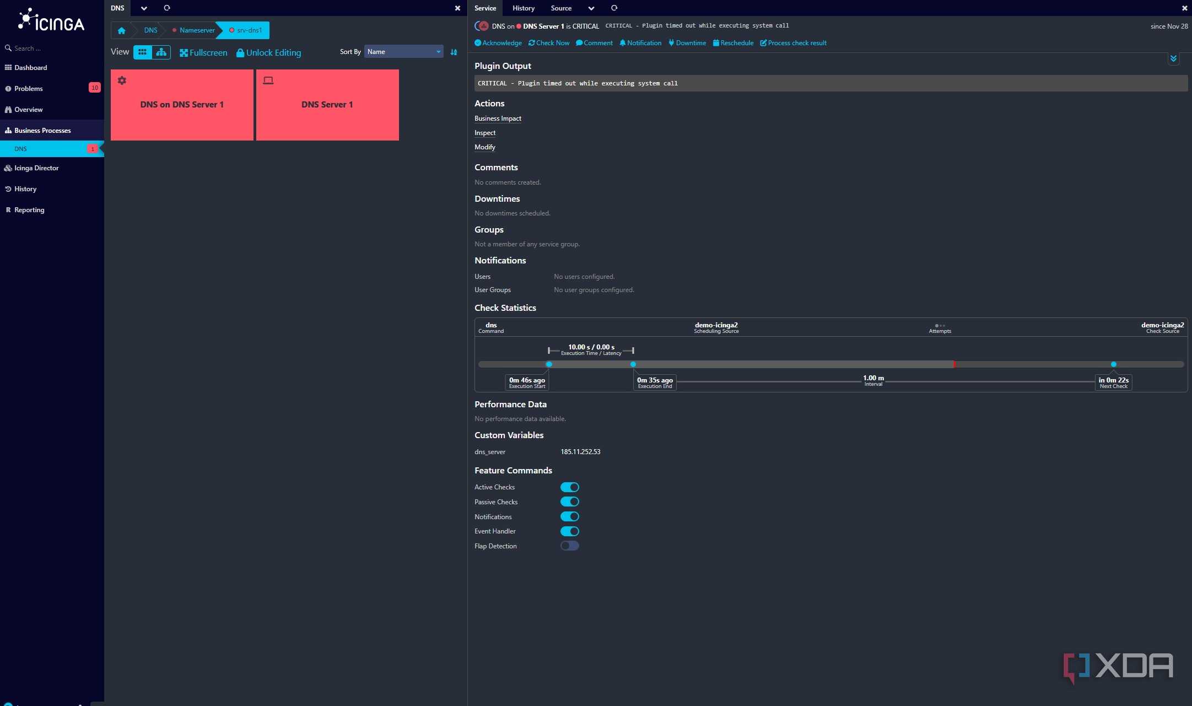The width and height of the screenshot is (1192, 706).
Task: Open Reporting in the sidebar
Action: tap(52, 209)
